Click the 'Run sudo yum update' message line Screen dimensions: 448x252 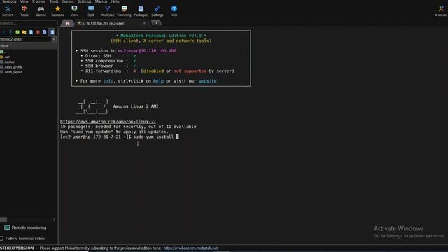(114, 132)
